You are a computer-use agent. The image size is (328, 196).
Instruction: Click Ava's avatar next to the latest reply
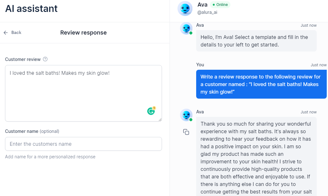click(x=186, y=115)
